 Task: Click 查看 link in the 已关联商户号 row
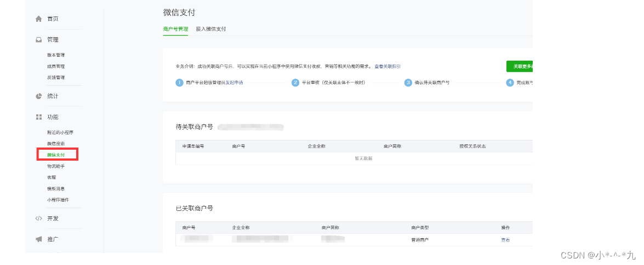[505, 240]
